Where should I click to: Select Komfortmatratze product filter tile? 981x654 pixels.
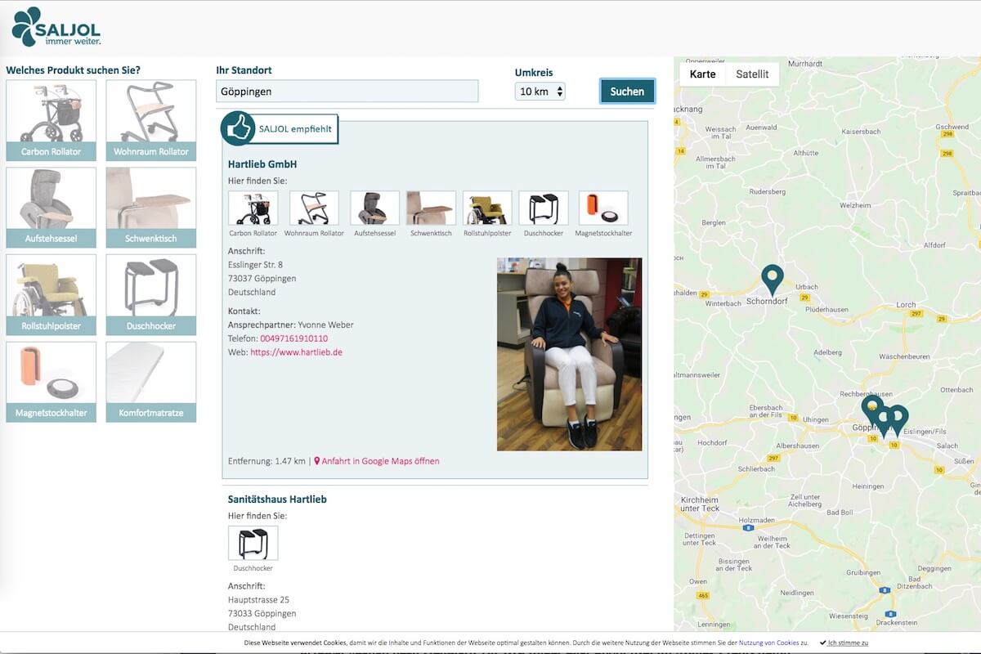click(151, 382)
